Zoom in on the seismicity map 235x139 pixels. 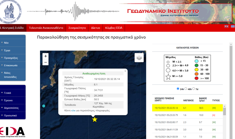click(x=46, y=56)
